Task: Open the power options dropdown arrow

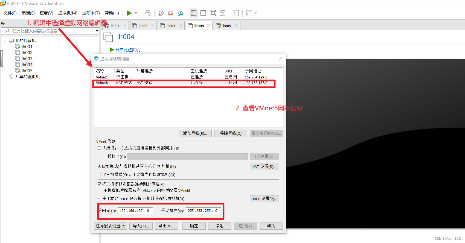Action: [136, 13]
